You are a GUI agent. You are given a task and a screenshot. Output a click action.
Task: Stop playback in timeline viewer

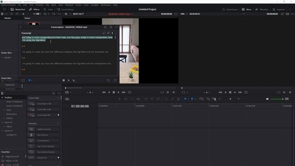230,92
